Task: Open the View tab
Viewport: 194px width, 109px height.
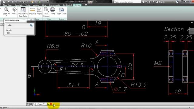Action: [x=44, y=5]
